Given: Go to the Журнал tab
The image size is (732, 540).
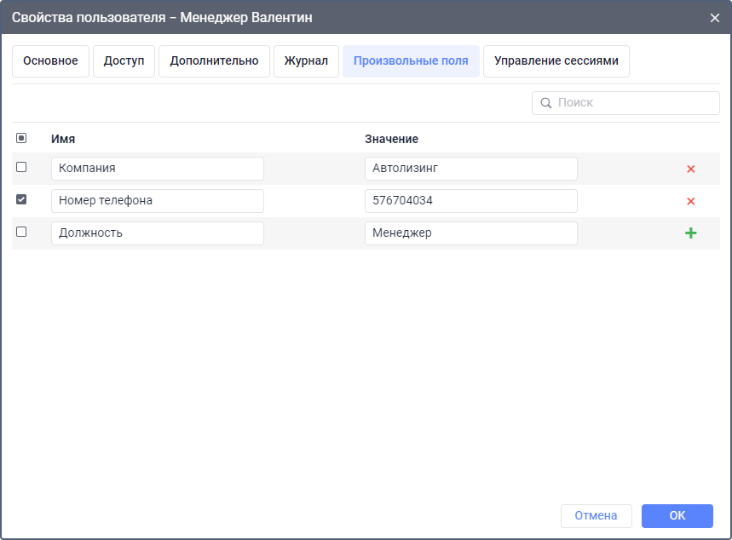Looking at the screenshot, I should 306,61.
